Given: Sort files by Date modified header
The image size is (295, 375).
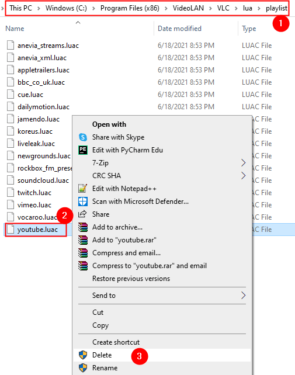Looking at the screenshot, I should point(179,29).
